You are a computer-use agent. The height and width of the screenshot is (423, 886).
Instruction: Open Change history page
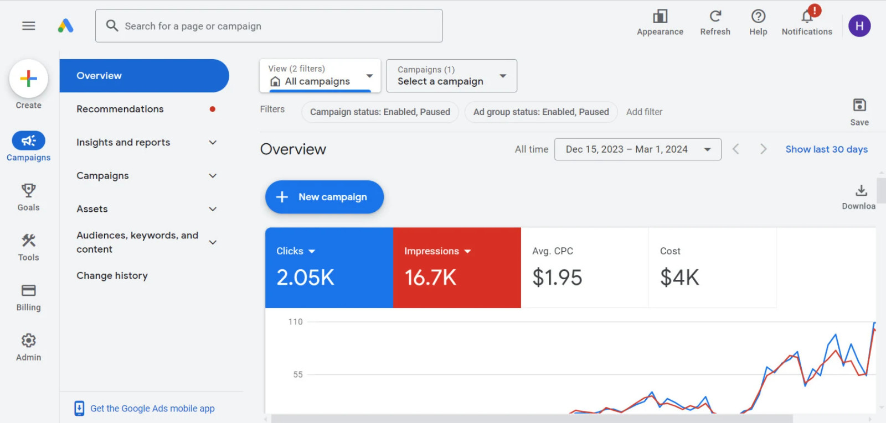point(112,275)
